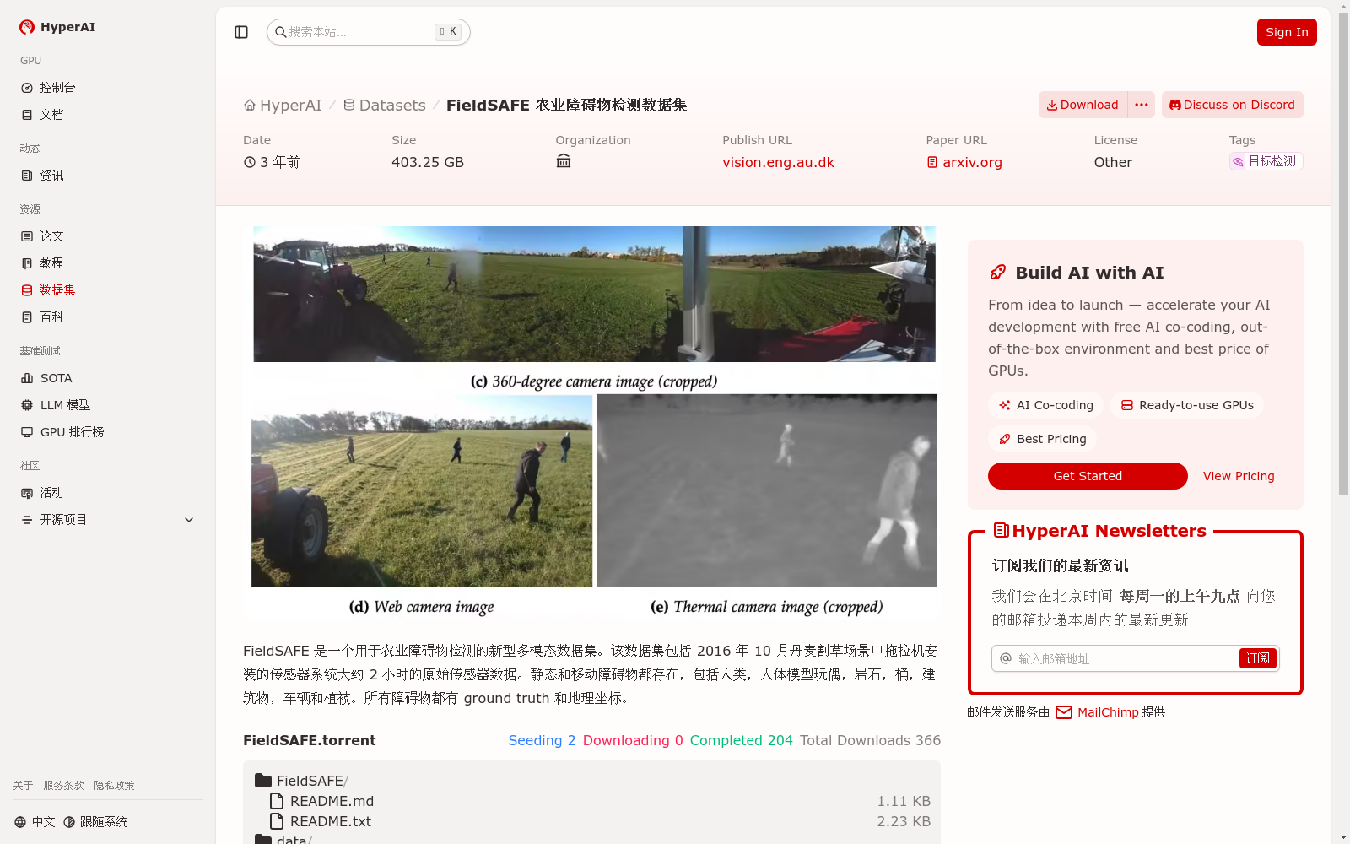Open vision.eng.au.dk publish URL
This screenshot has width=1350, height=844.
[778, 162]
